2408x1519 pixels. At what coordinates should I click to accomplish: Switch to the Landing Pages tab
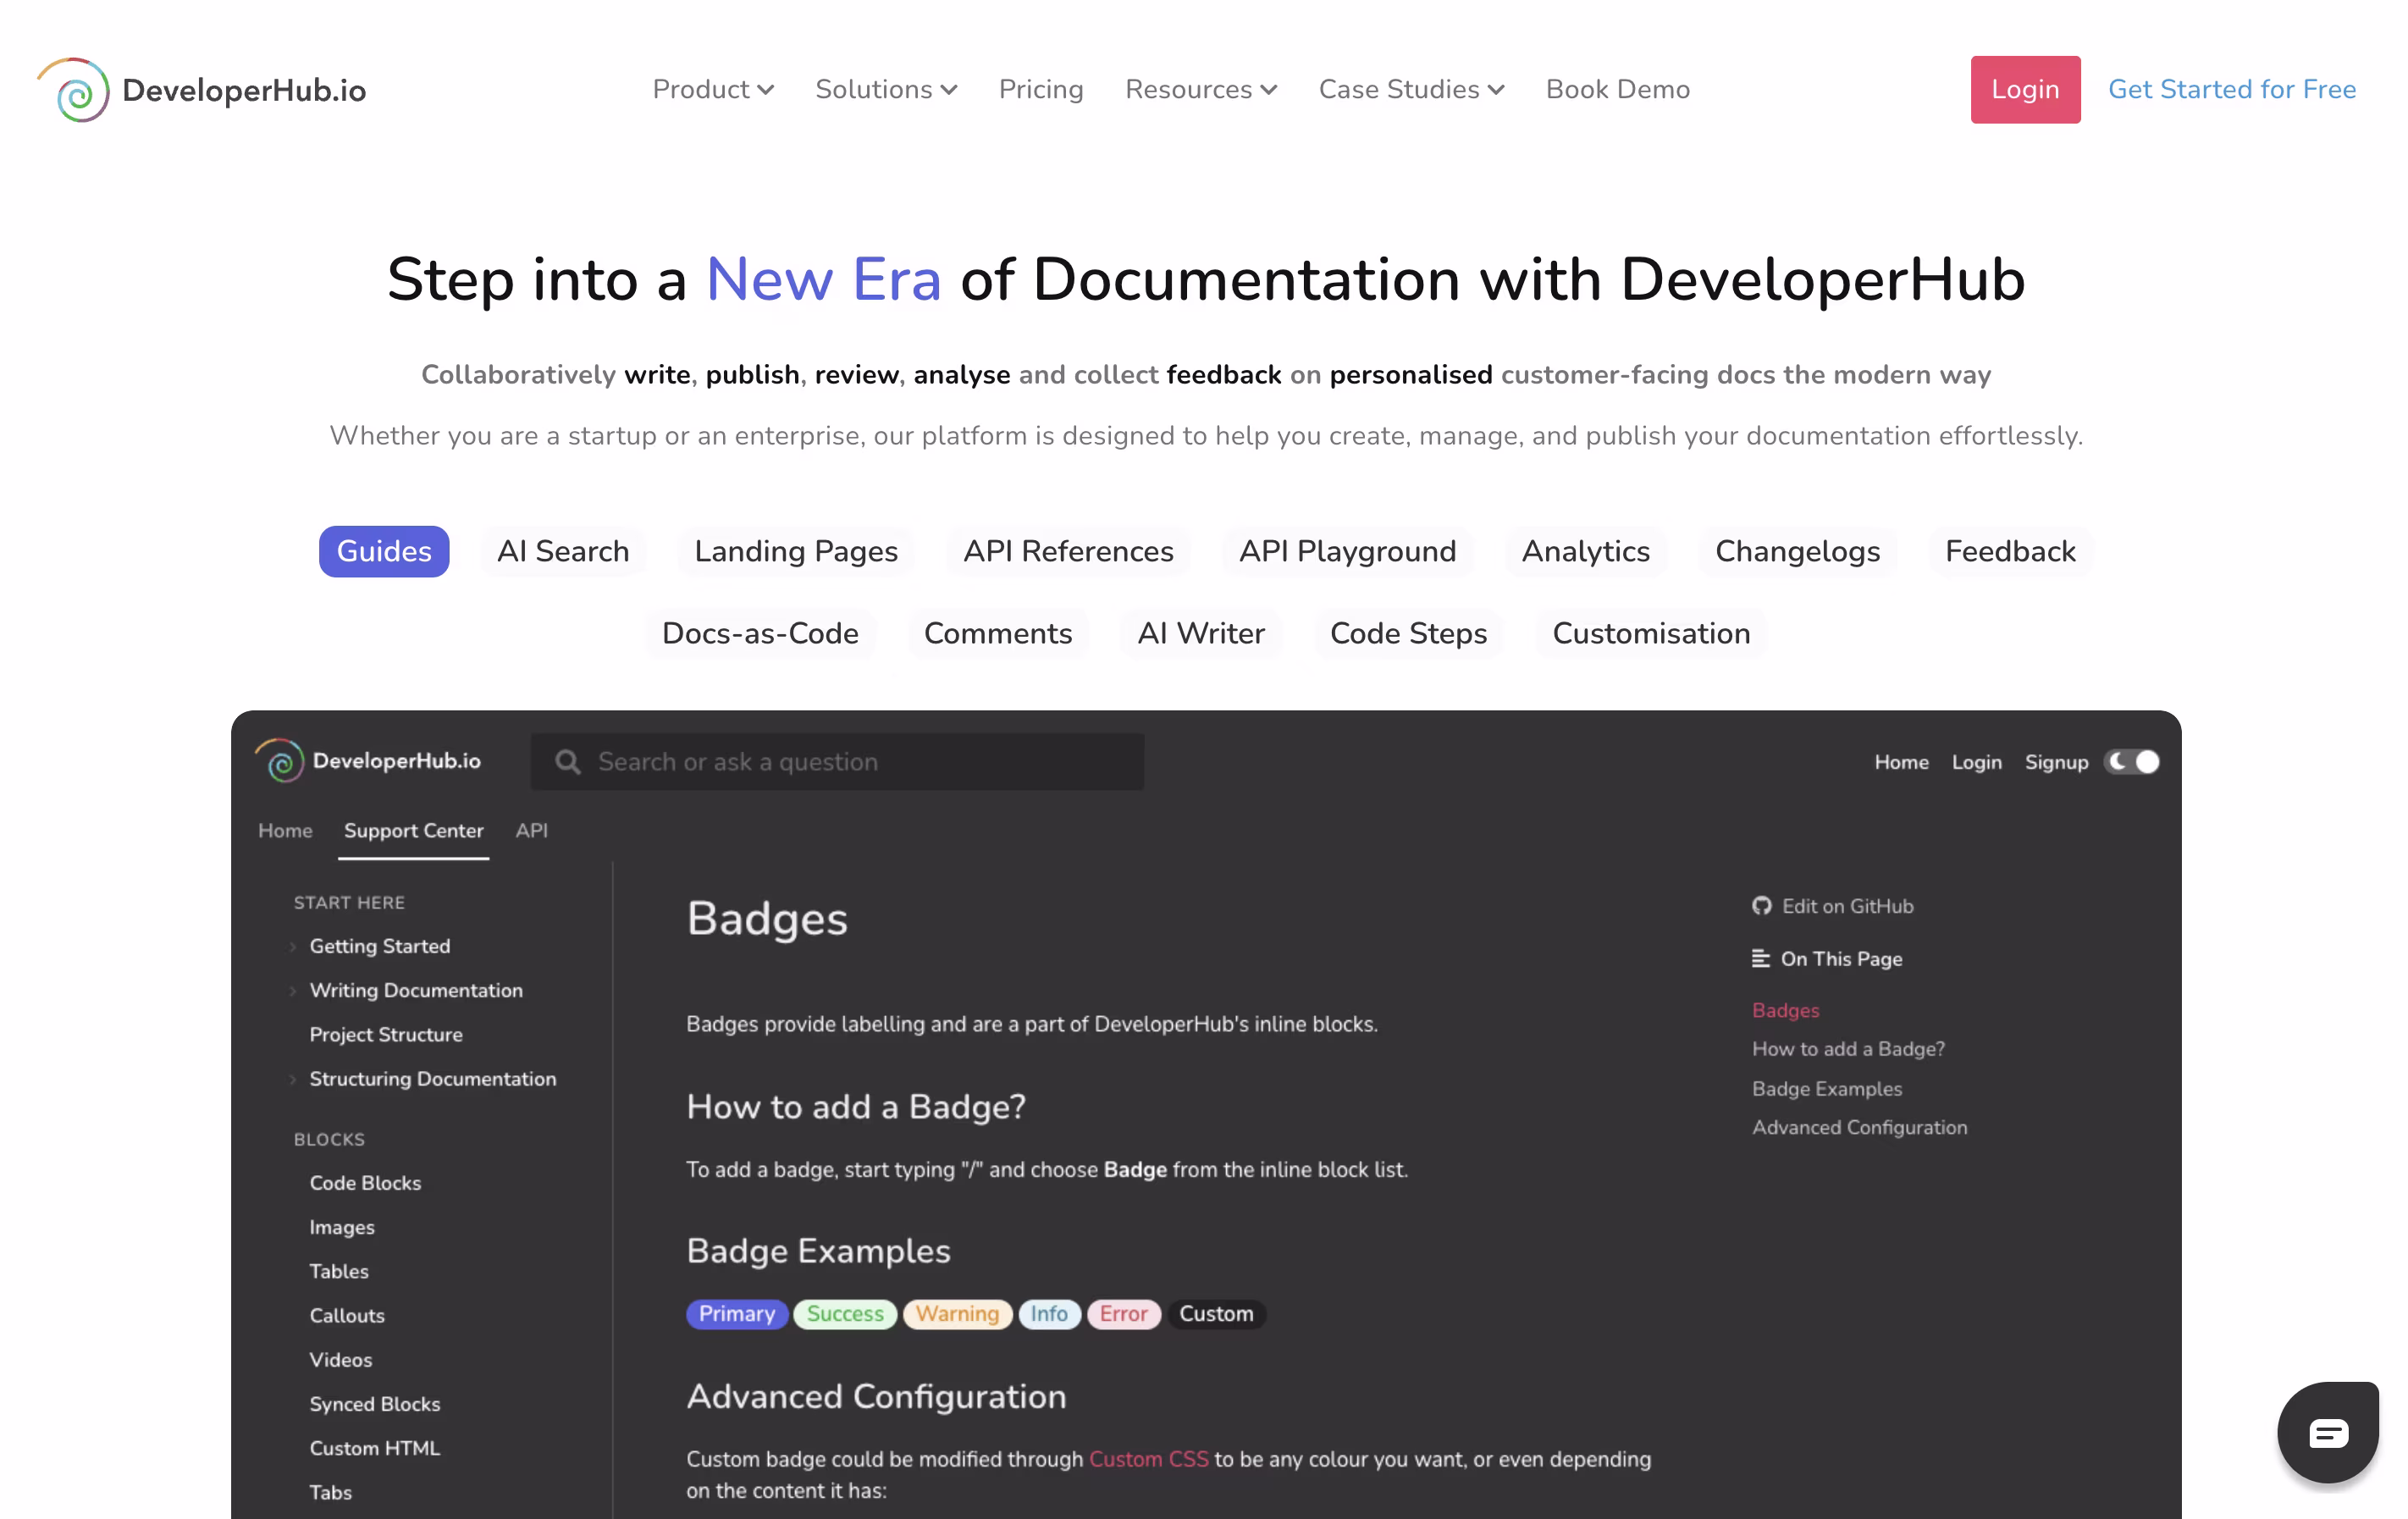[x=796, y=551]
